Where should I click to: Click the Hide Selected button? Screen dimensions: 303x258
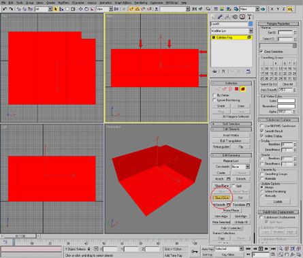point(221,222)
